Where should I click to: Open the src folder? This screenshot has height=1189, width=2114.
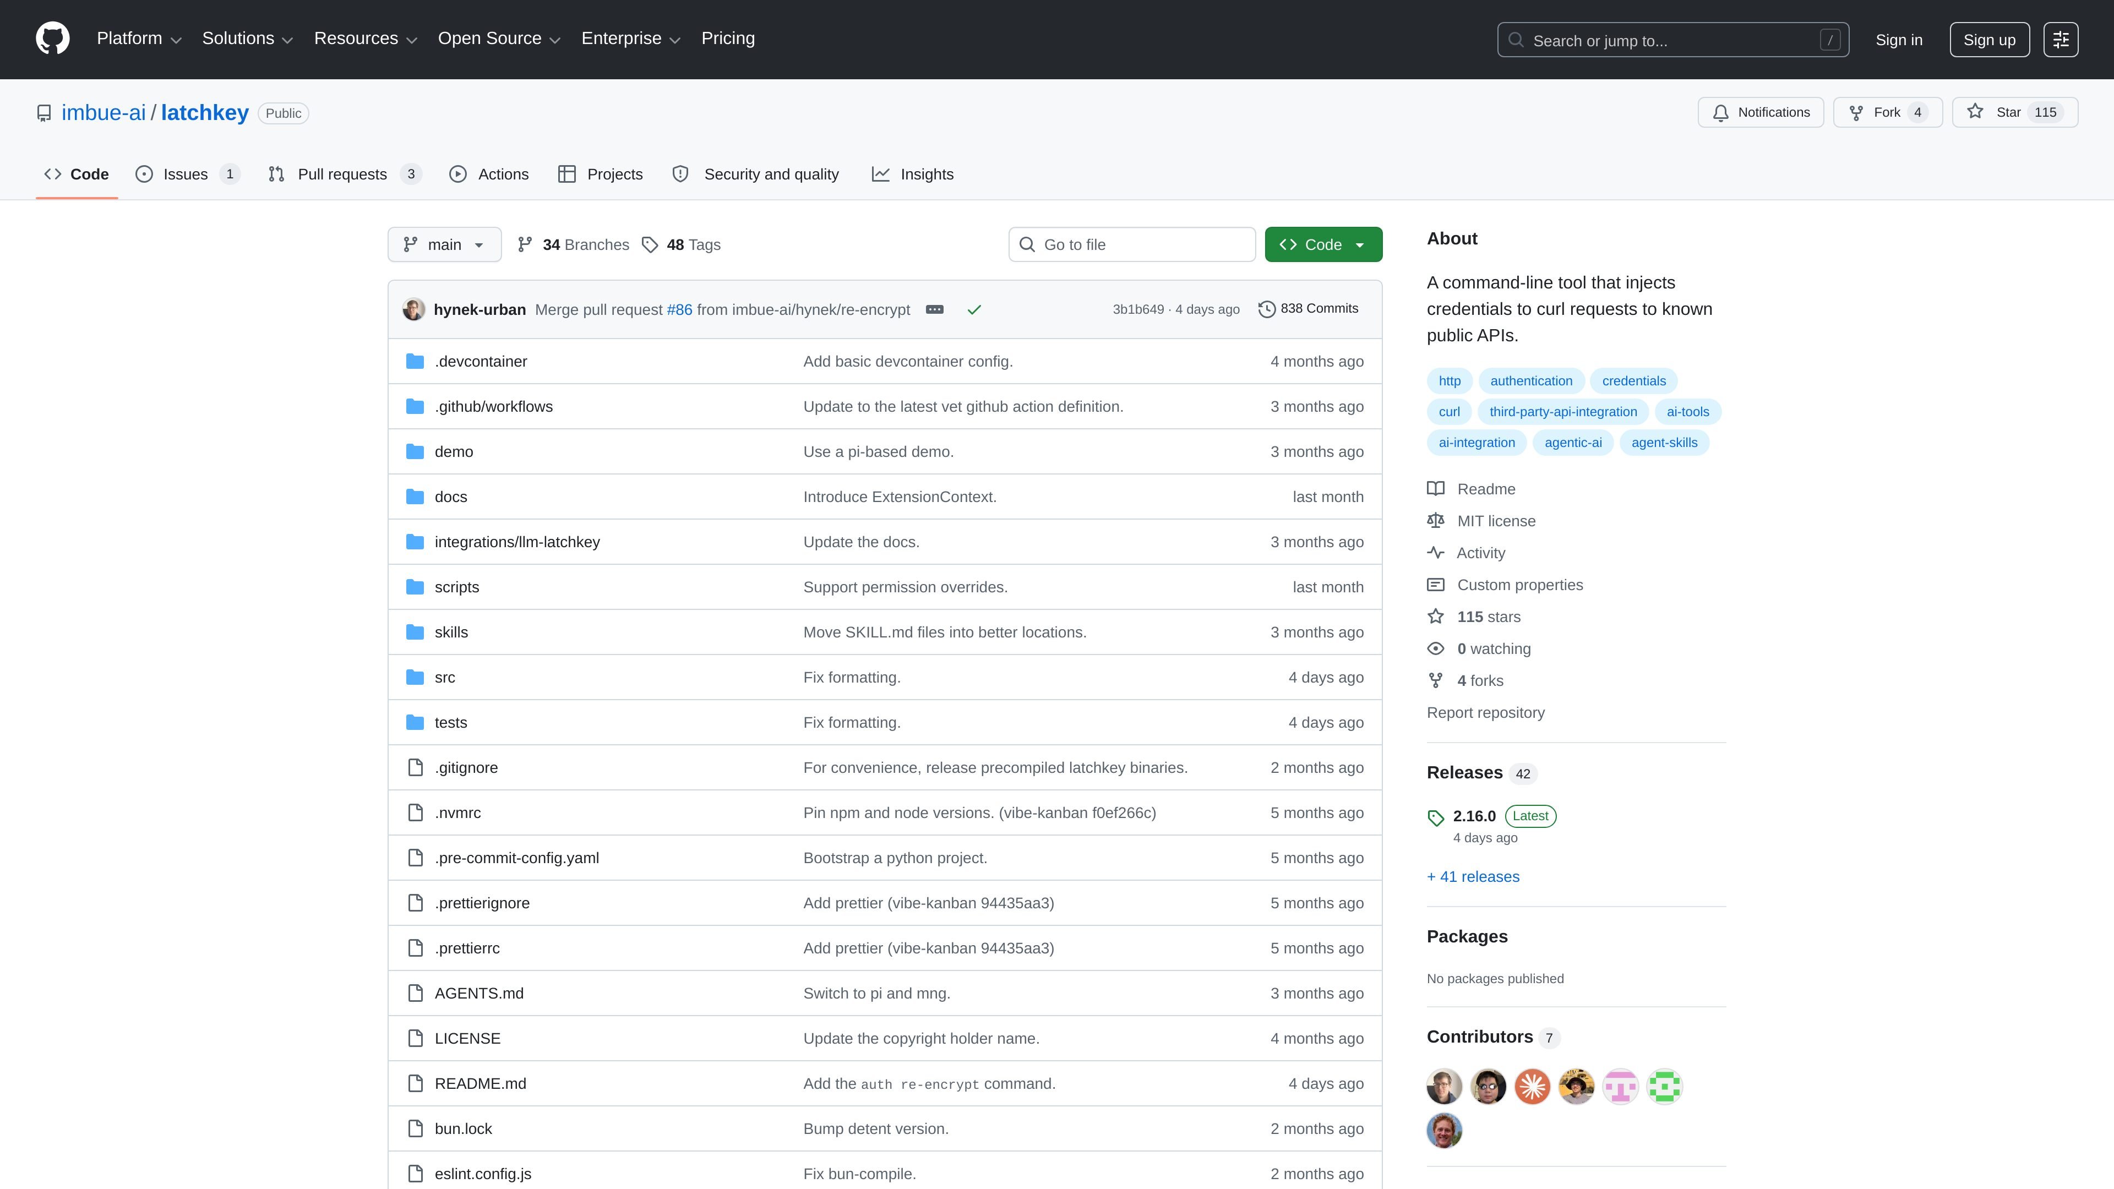(x=444, y=678)
